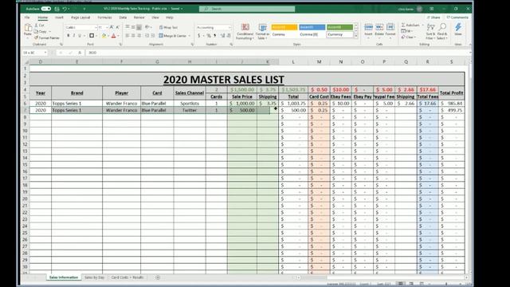Switch to the Review tab

[139, 18]
